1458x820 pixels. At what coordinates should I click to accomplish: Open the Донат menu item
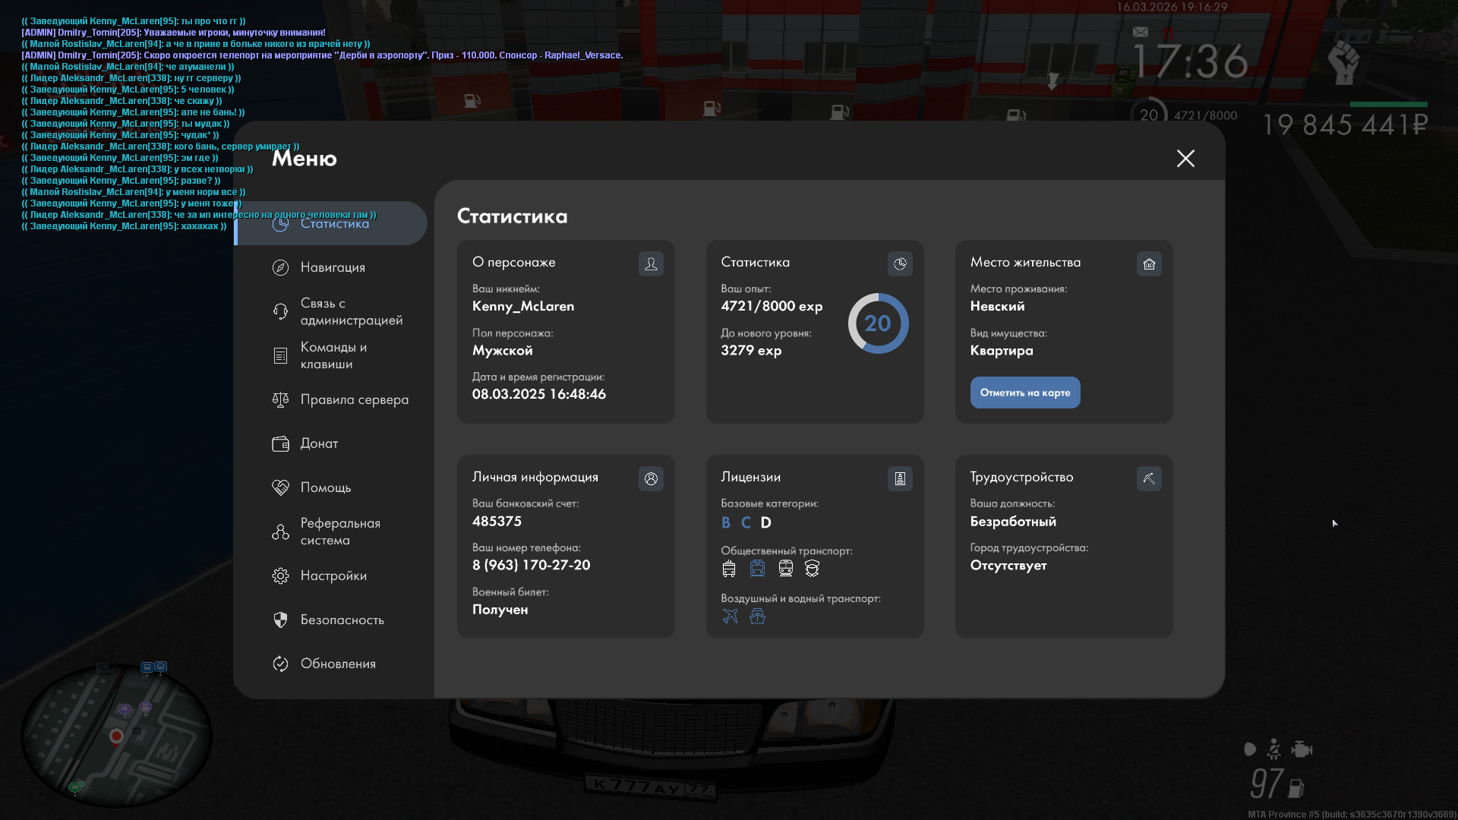pos(318,443)
